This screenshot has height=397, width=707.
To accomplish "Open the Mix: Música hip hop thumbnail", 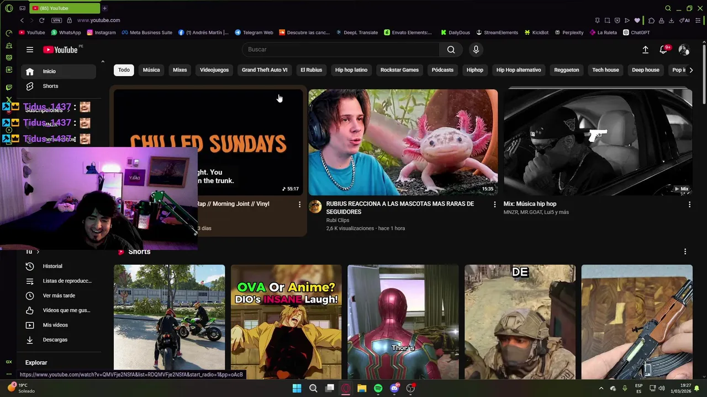I will pyautogui.click(x=598, y=142).
